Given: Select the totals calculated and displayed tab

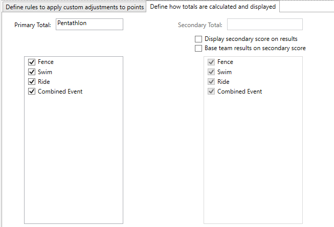Looking at the screenshot, I should [213, 7].
